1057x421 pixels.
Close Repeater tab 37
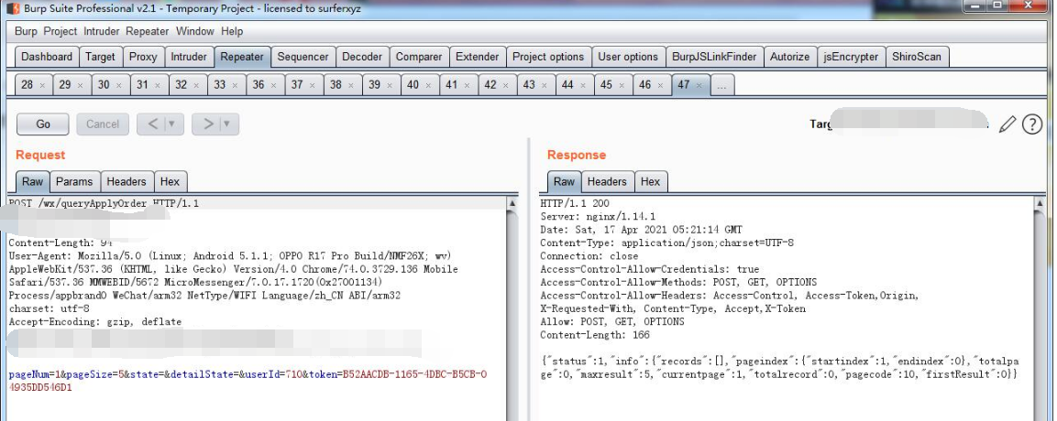(312, 85)
